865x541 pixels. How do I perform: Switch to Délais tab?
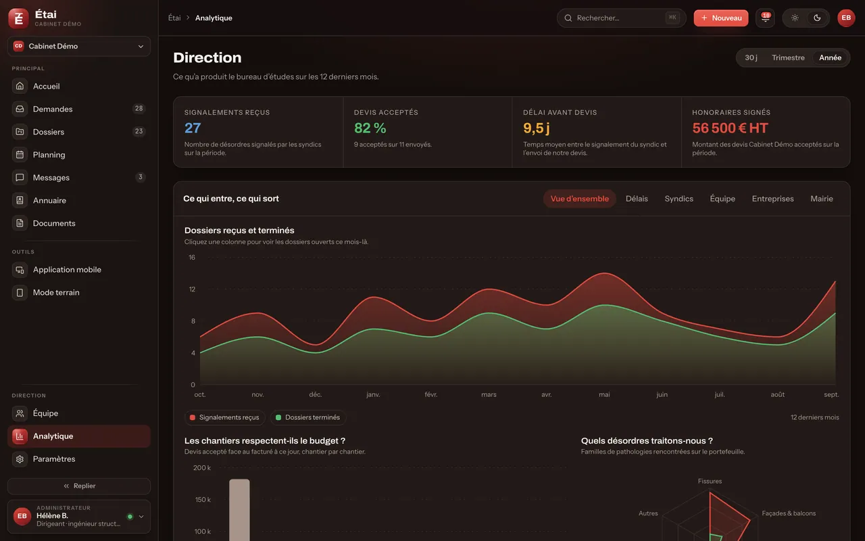[x=637, y=199]
